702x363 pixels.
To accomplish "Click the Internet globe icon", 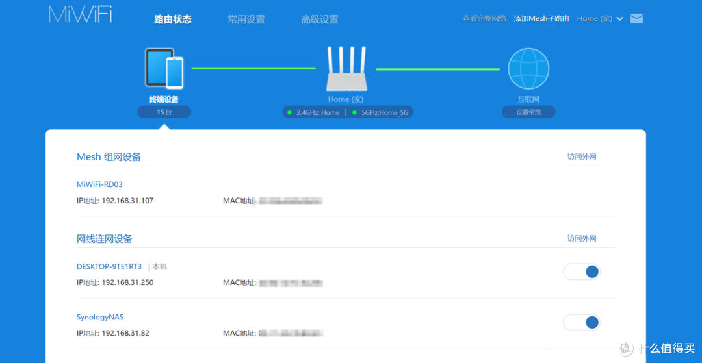I will tap(528, 69).
